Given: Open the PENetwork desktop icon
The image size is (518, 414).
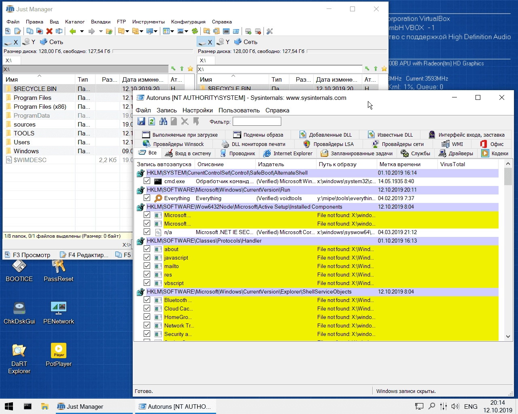Looking at the screenshot, I should 59,313.
